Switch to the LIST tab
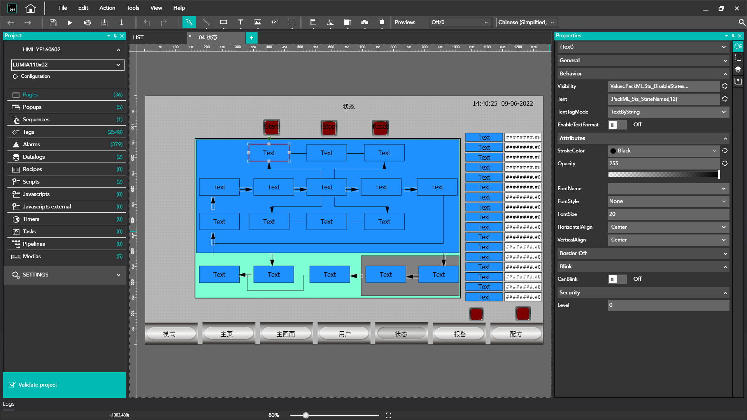 [x=139, y=37]
